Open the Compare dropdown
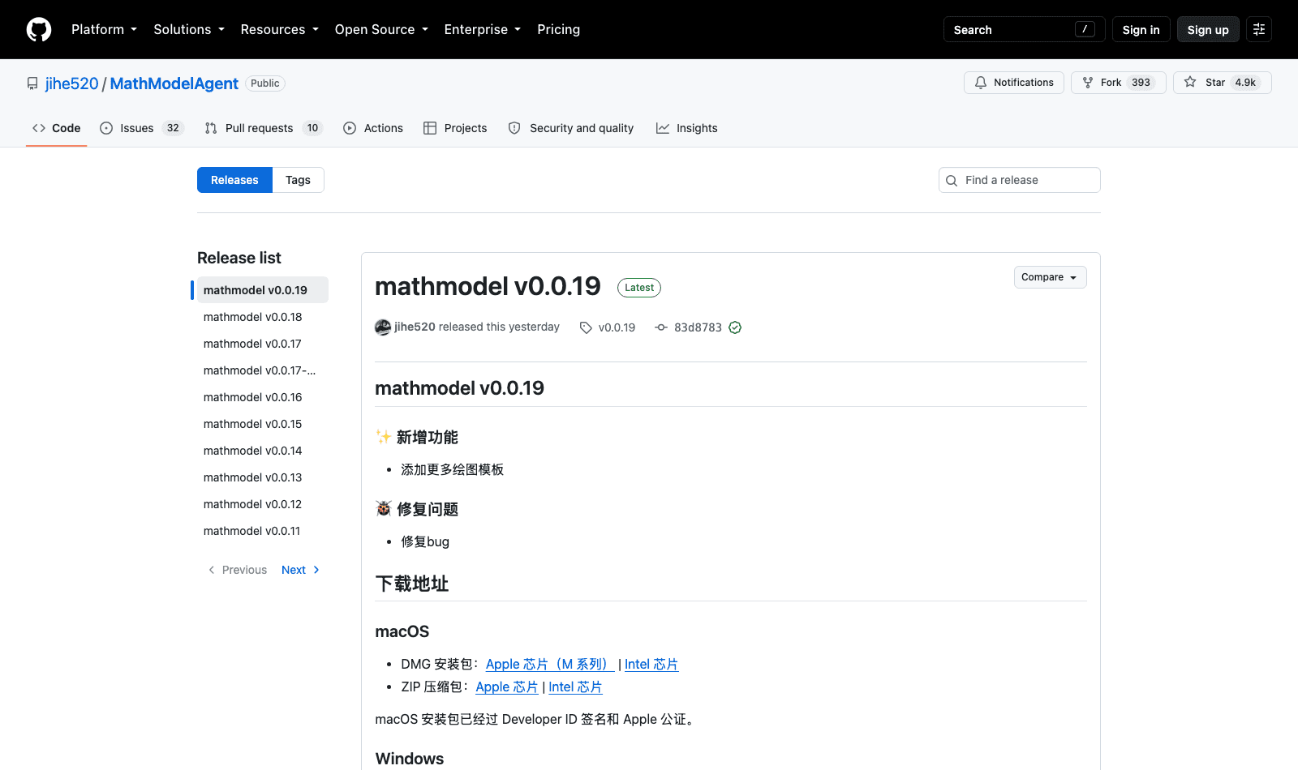 coord(1050,277)
